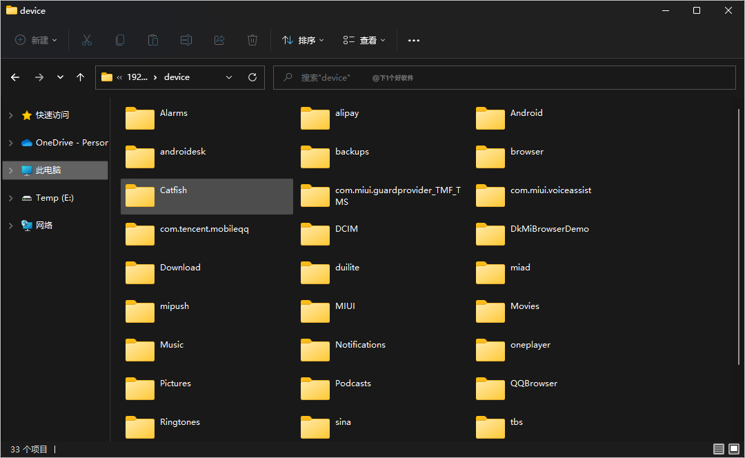This screenshot has width=745, height=458.
Task: Open the 排序 (Sort) dropdown
Action: tap(303, 41)
